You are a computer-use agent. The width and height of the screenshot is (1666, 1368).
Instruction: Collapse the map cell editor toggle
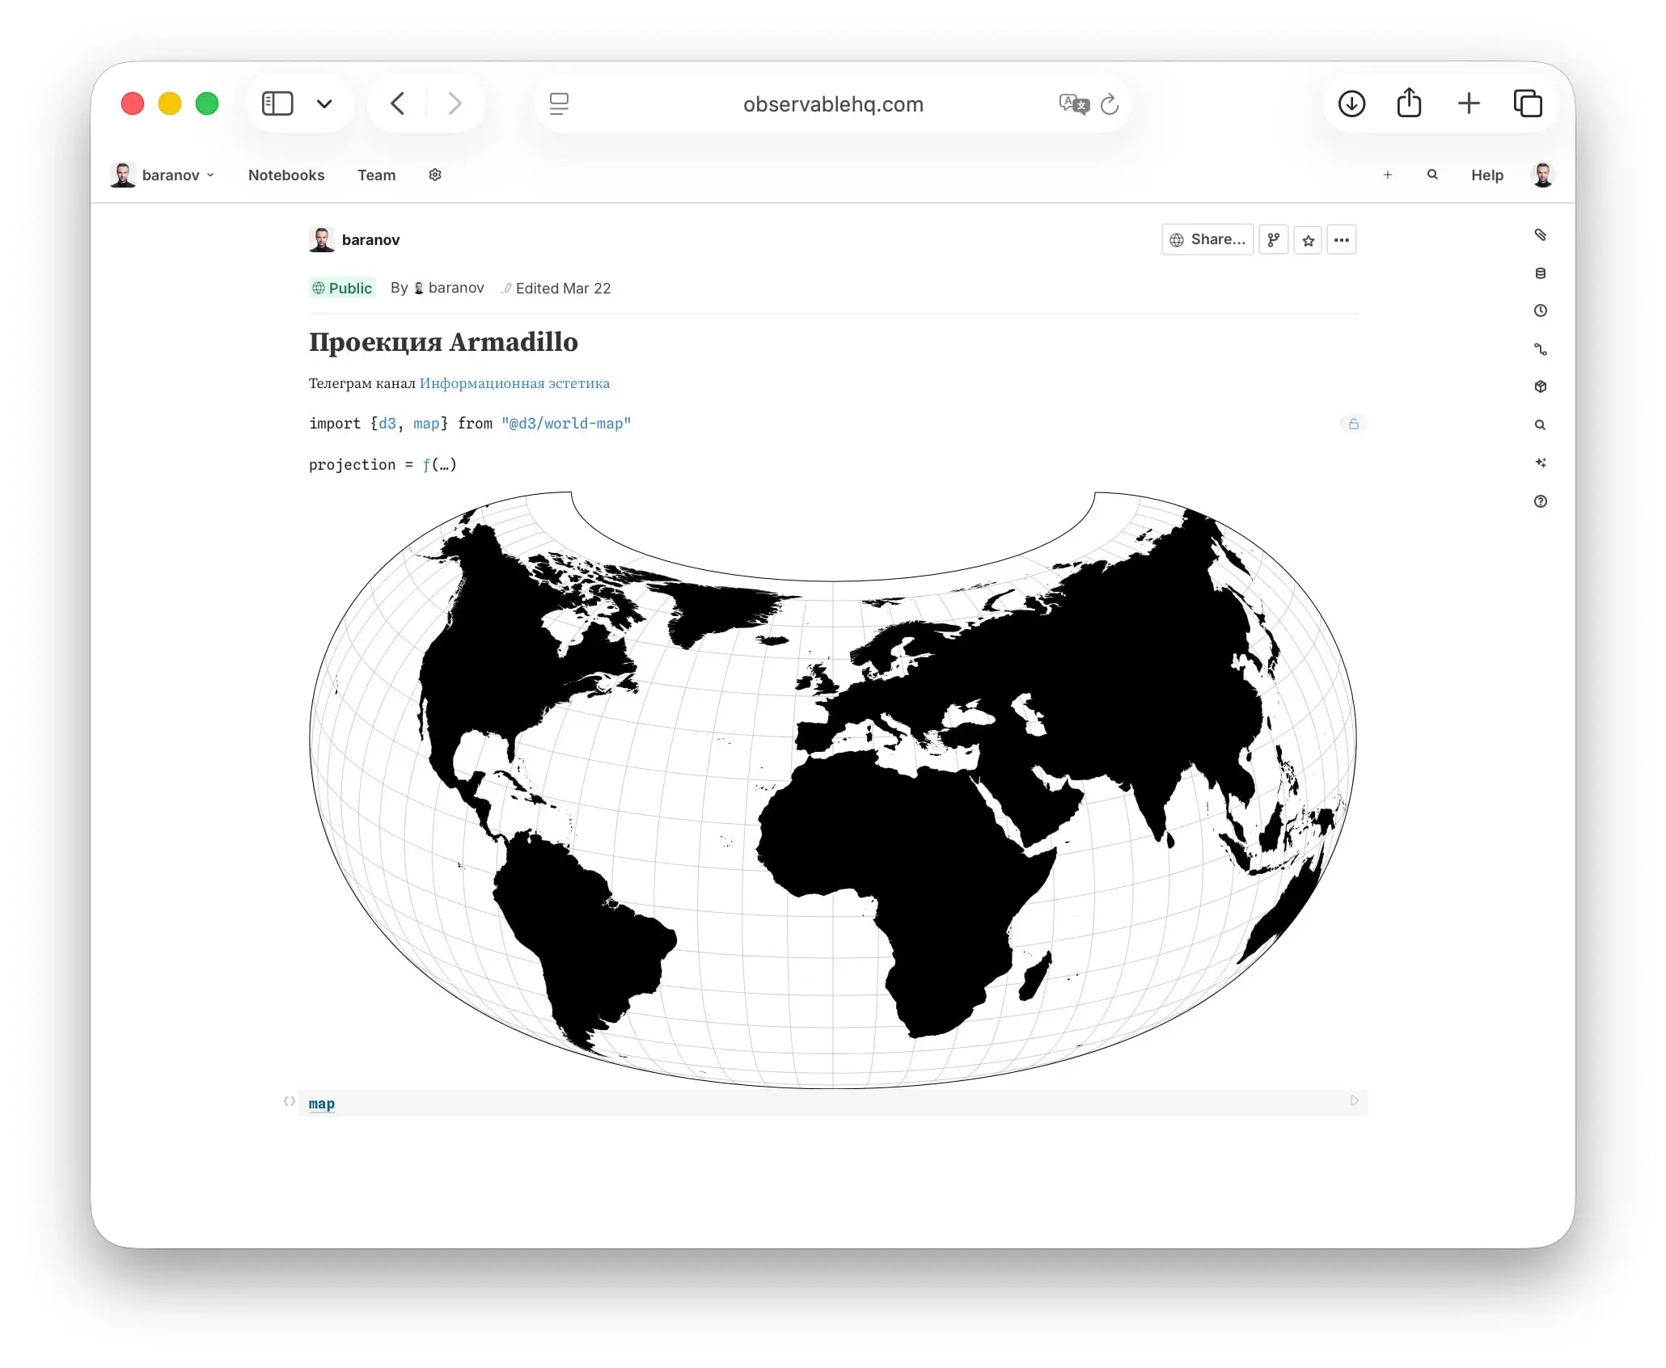289,1101
